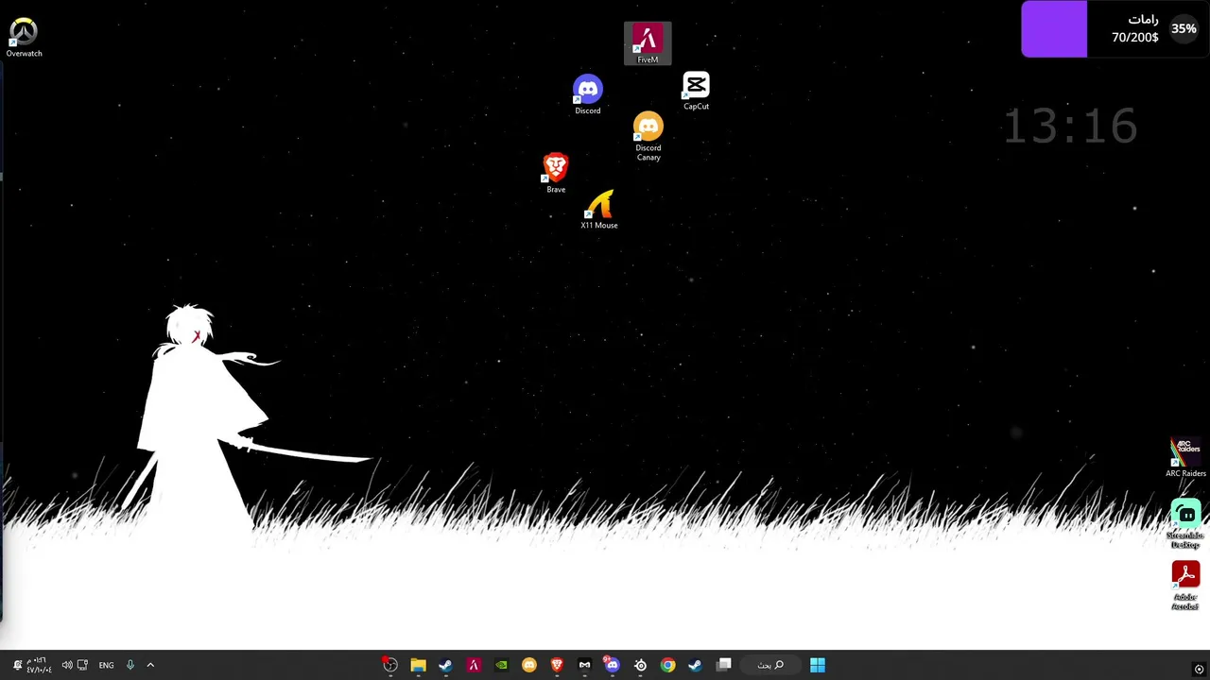Screen dimensions: 1210x680
Task: Click the 35% progress circle in the goal widget
Action: 1184,28
